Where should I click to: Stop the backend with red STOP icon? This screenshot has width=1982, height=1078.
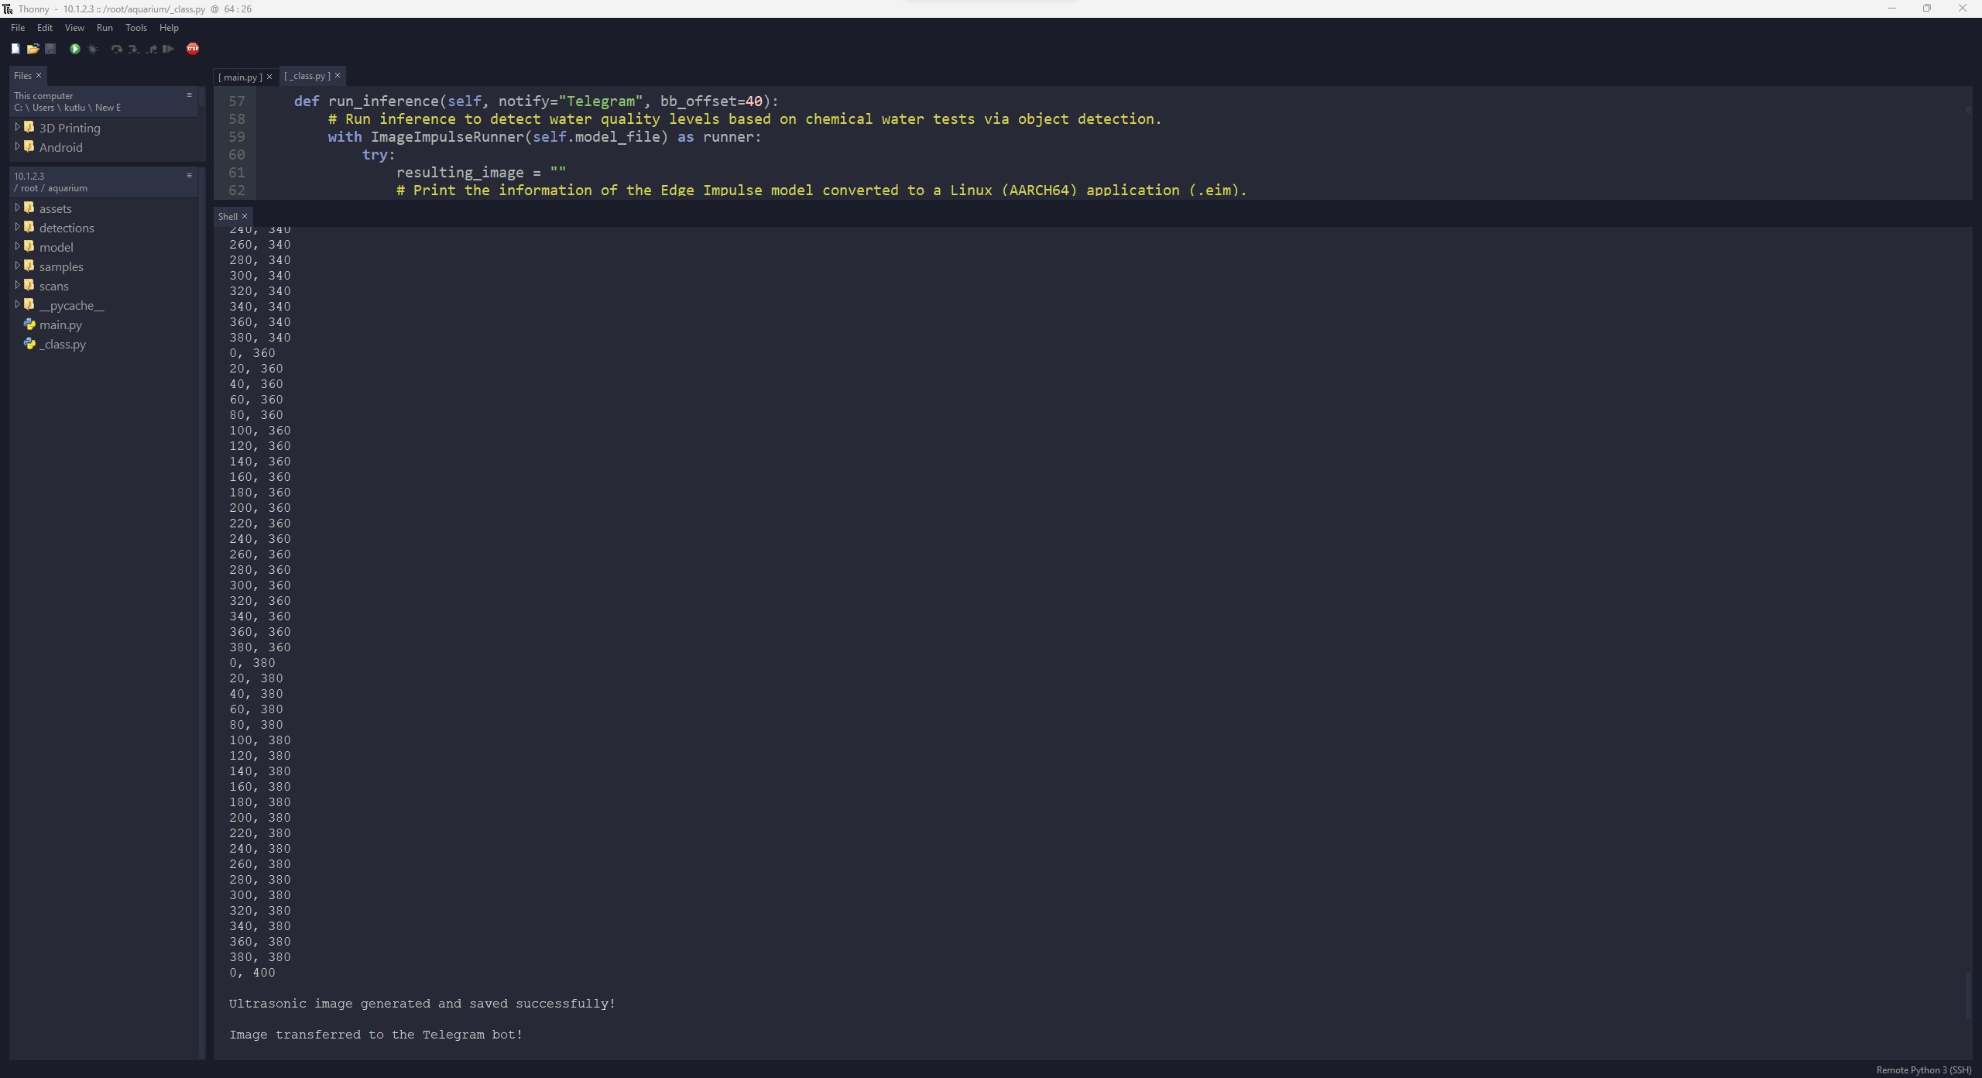(x=193, y=49)
